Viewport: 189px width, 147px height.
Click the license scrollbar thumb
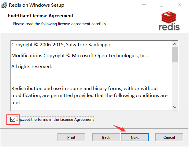click(175, 55)
